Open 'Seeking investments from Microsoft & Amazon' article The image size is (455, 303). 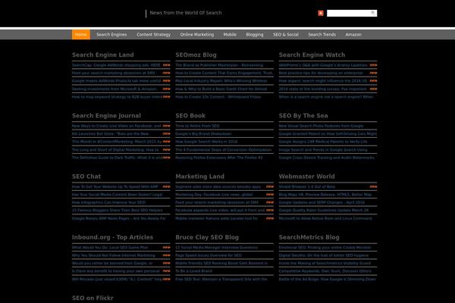115,89
